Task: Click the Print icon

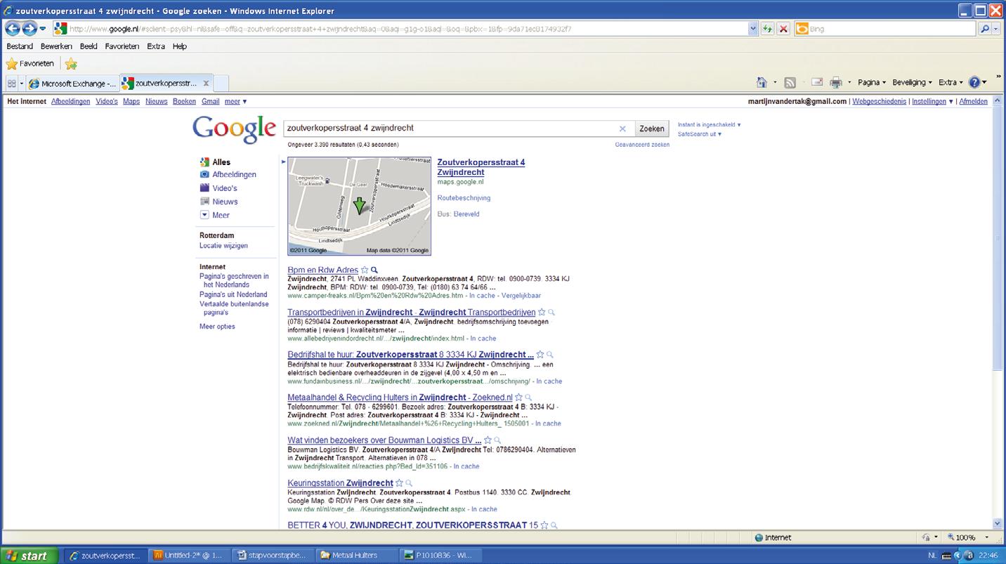Action: pyautogui.click(x=835, y=82)
